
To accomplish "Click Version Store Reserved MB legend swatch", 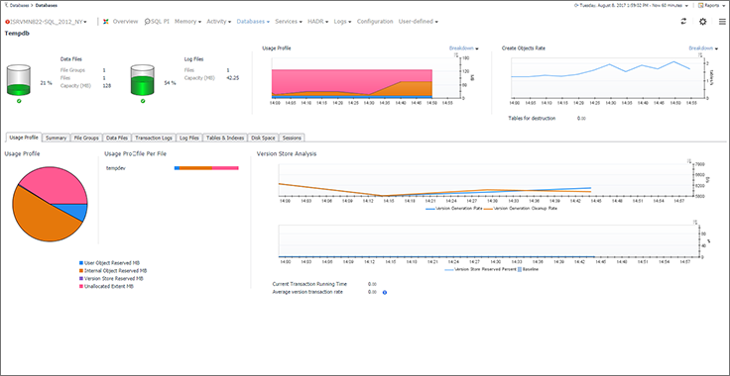I will [81, 278].
